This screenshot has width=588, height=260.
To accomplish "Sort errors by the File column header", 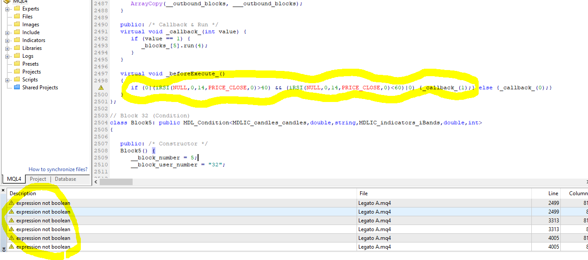I will (444, 193).
